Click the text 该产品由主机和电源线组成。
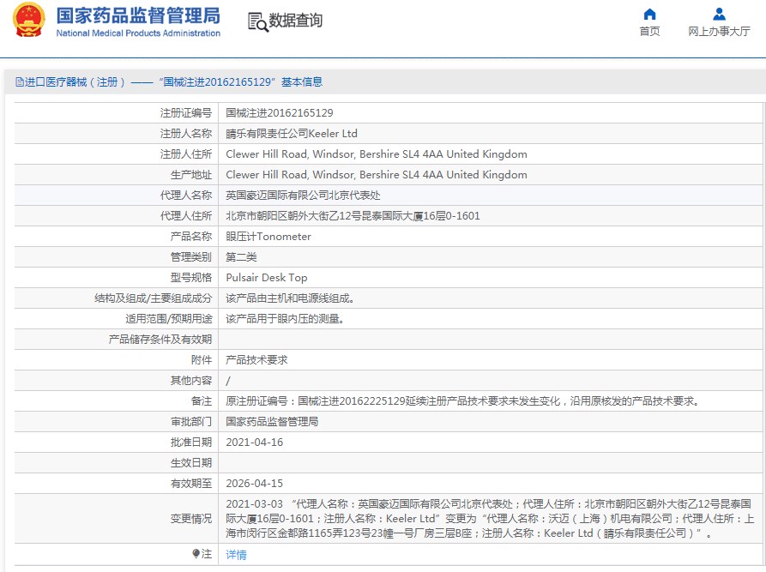Image resolution: width=766 pixels, height=572 pixels. (x=290, y=298)
